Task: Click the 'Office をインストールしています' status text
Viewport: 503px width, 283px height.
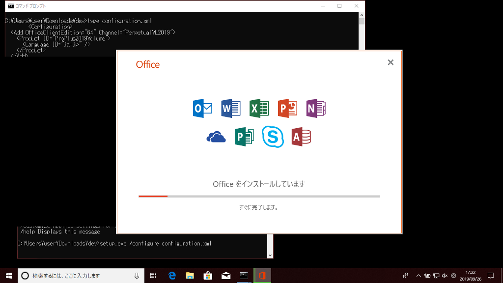Action: 259,184
